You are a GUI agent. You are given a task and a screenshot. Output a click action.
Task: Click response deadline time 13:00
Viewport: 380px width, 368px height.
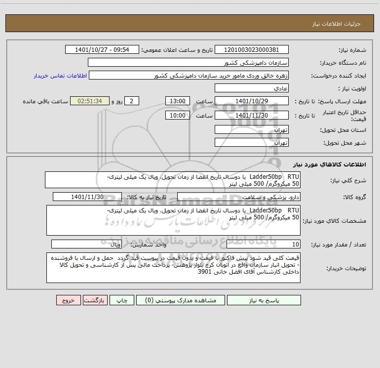point(178,101)
